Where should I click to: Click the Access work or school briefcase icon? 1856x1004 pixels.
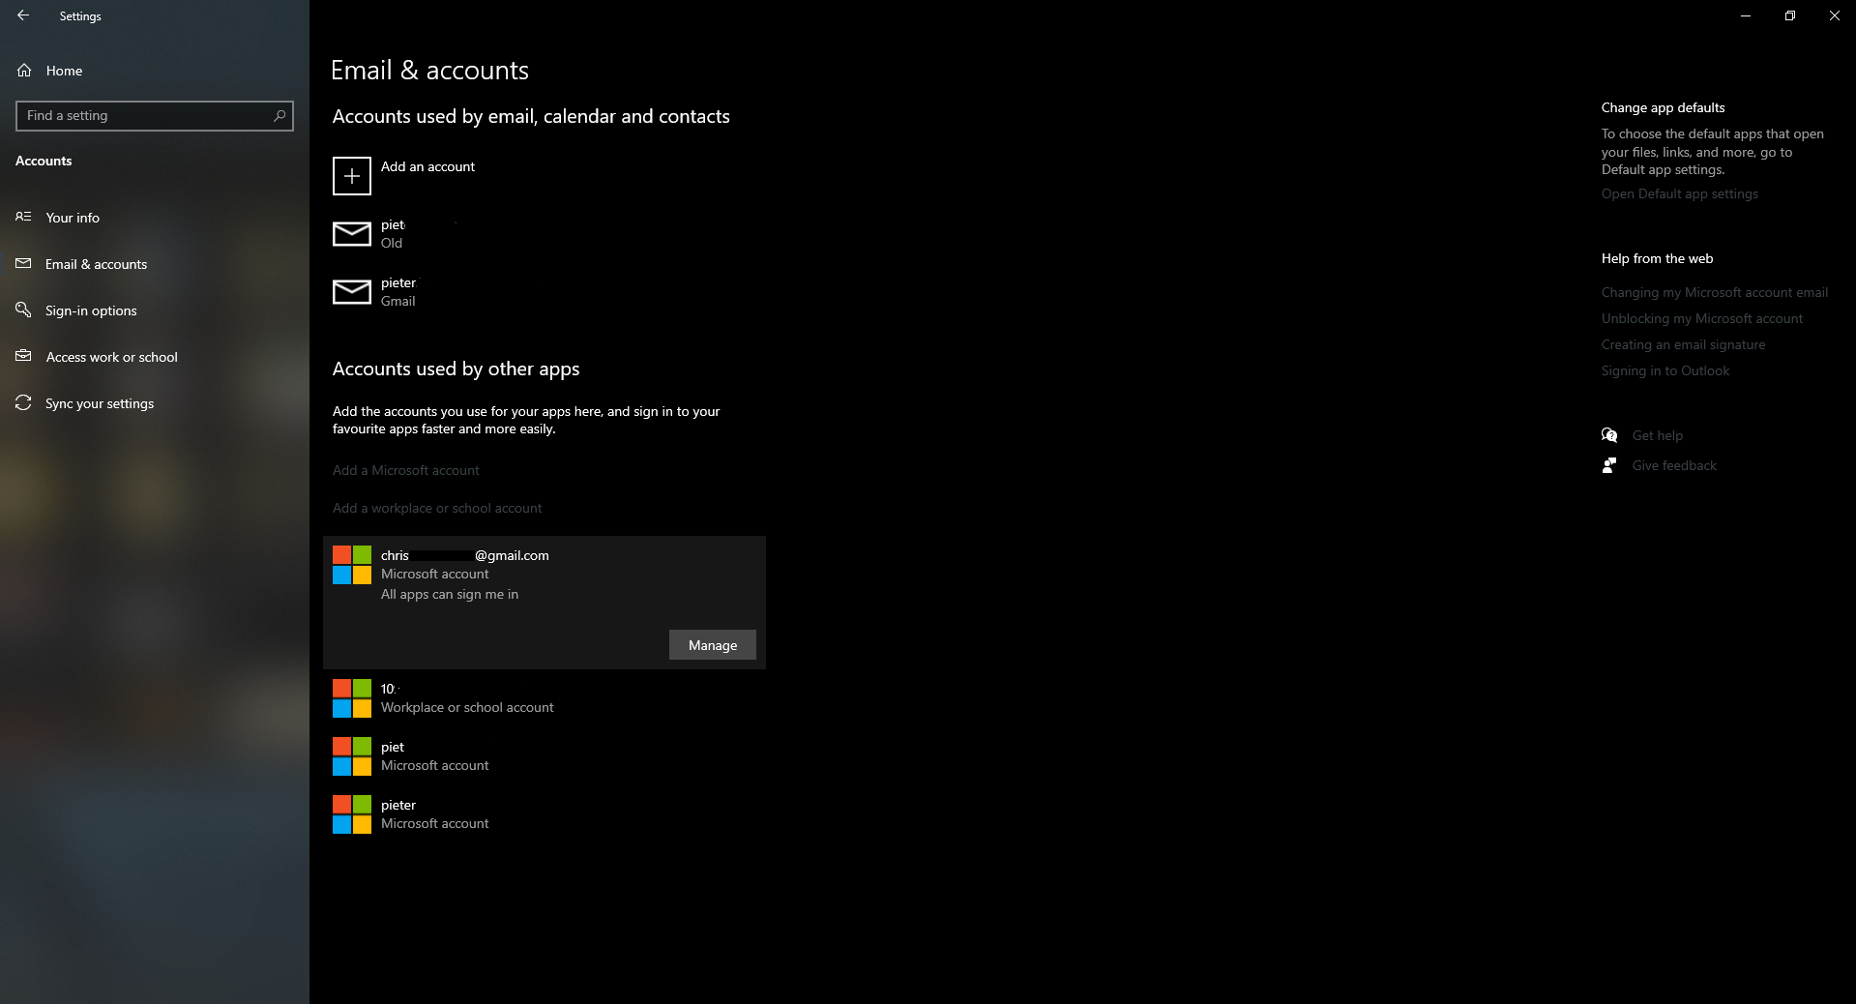tap(23, 356)
